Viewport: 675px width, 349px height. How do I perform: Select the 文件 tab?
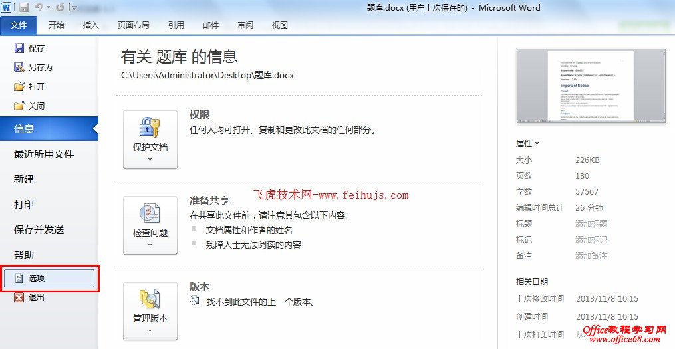[x=19, y=25]
